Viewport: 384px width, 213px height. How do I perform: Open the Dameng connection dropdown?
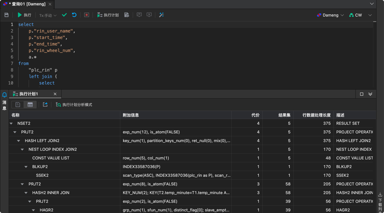tap(330, 15)
